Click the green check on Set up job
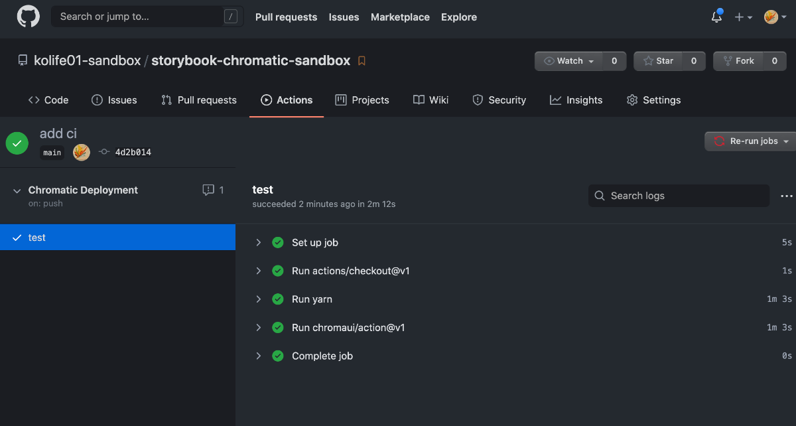796x426 pixels. [278, 243]
